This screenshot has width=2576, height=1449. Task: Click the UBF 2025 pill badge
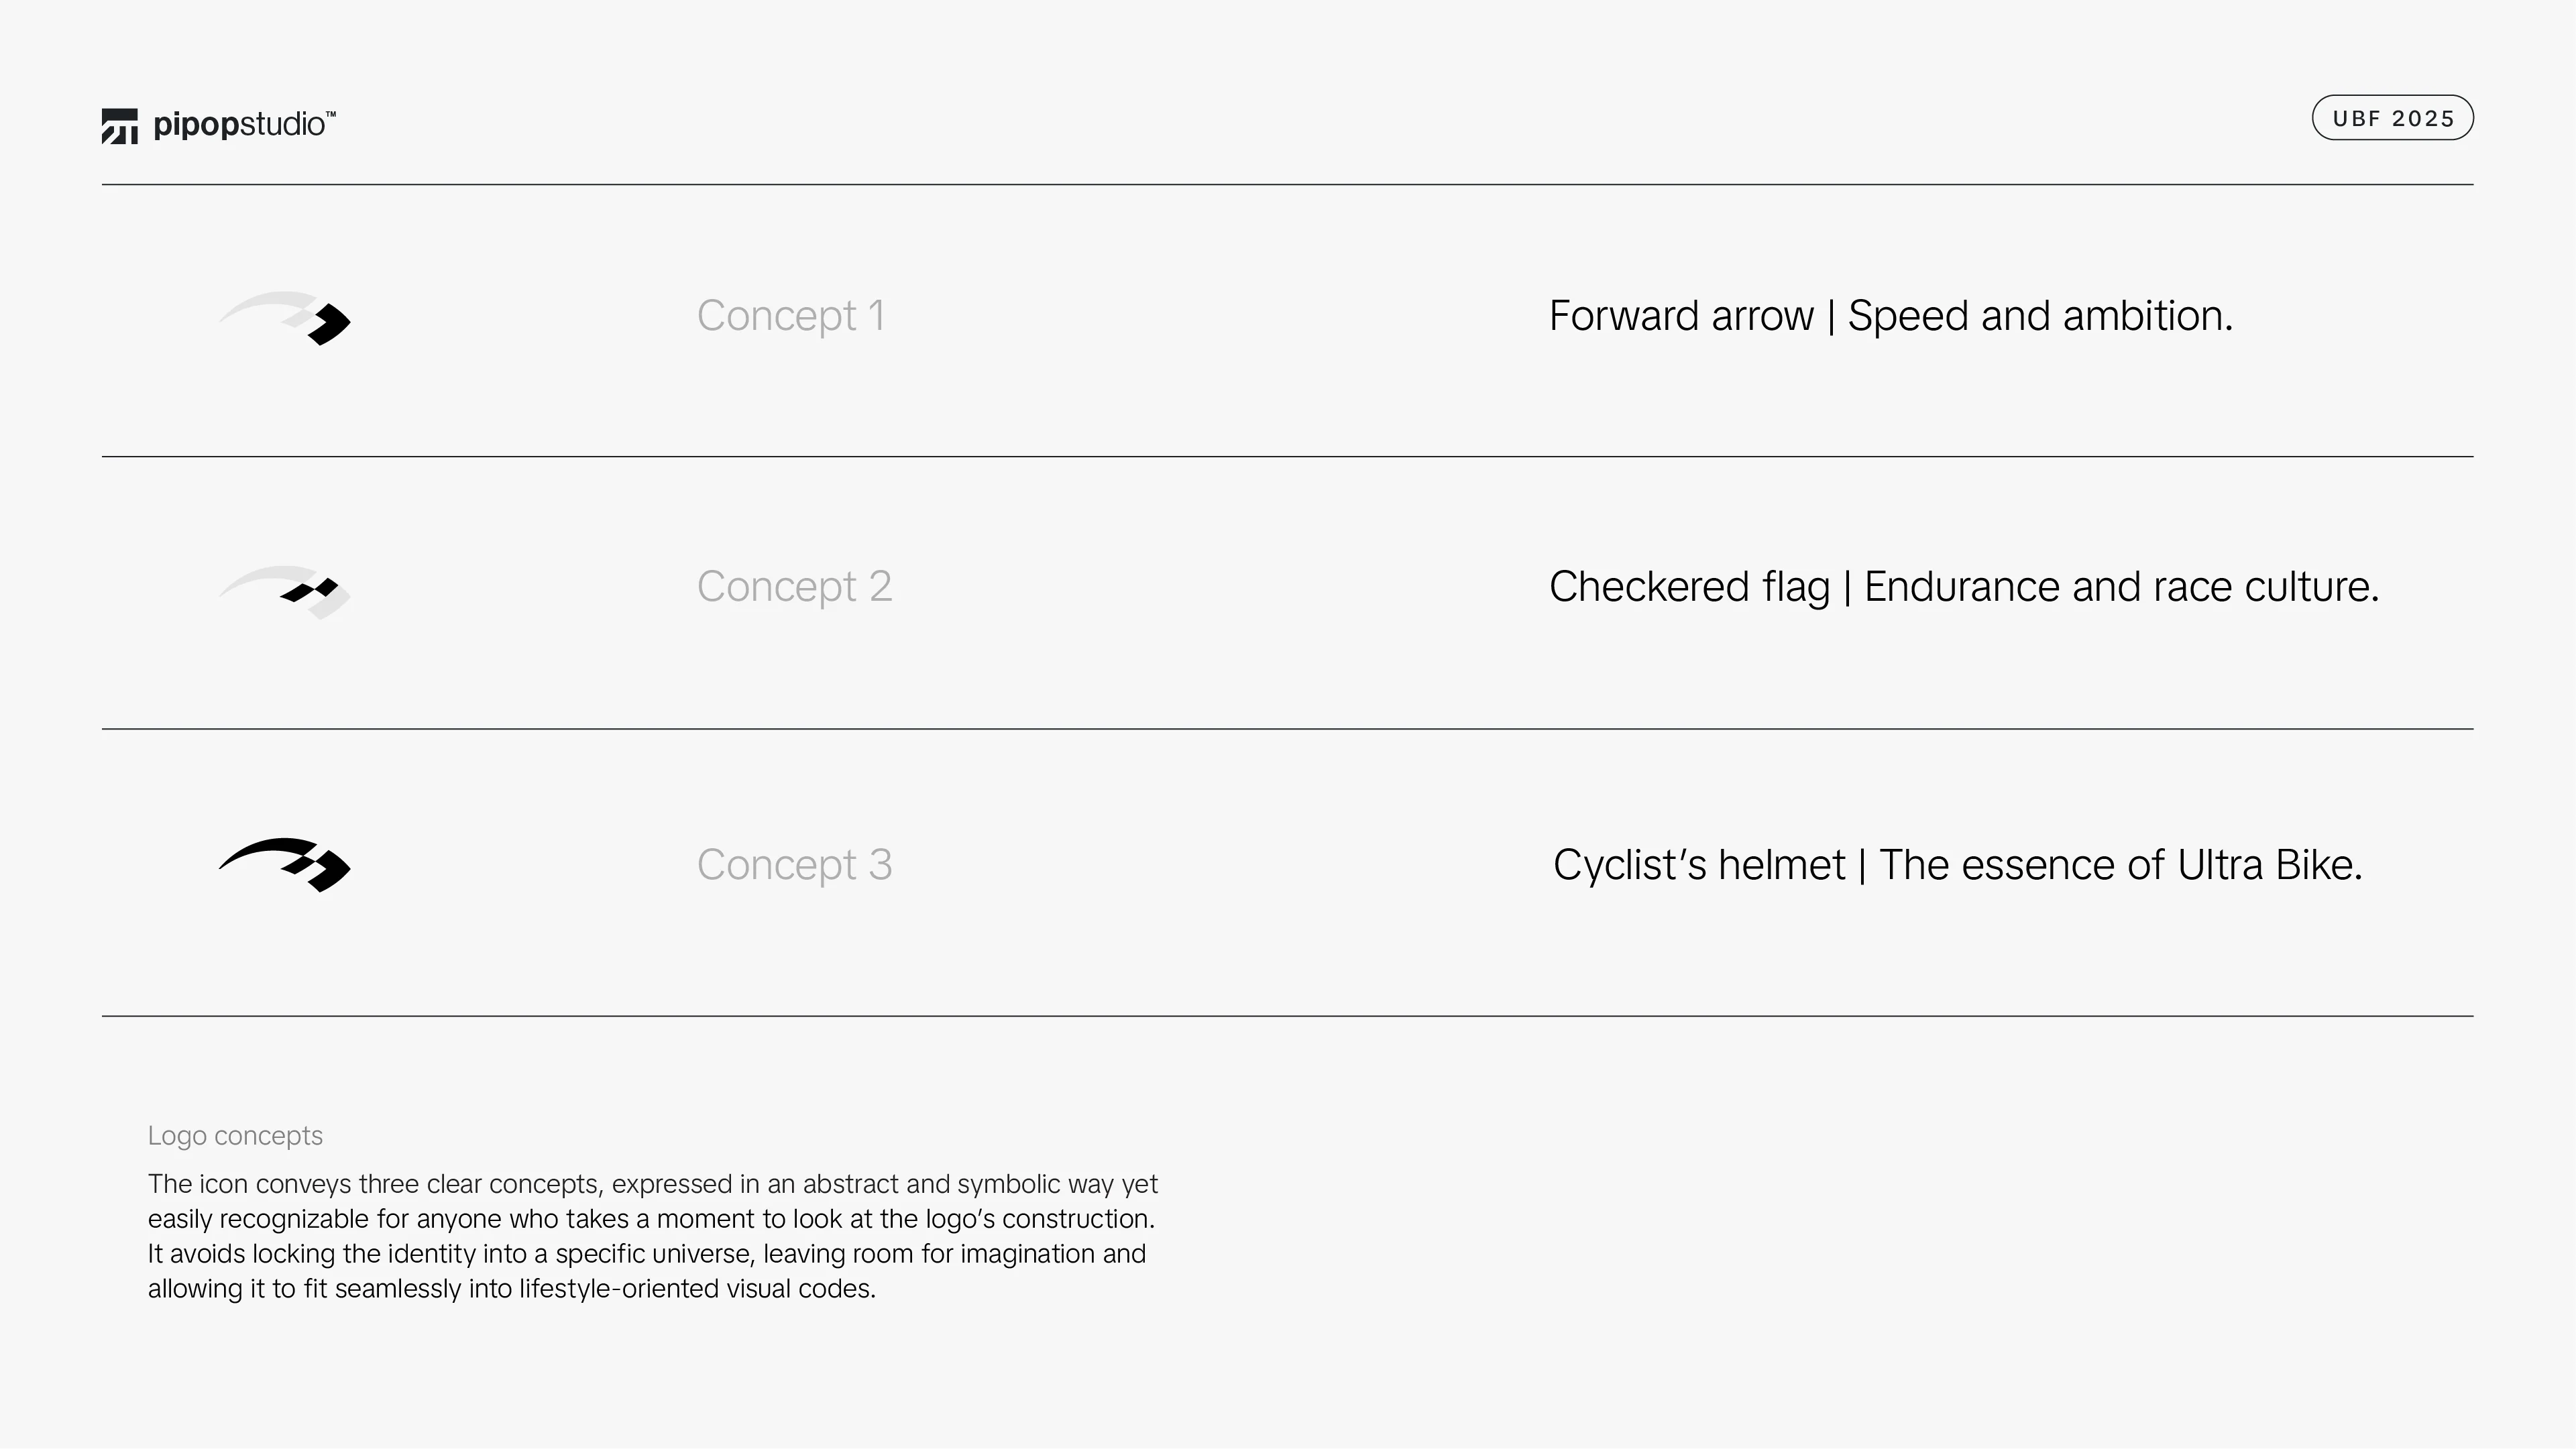click(2392, 118)
